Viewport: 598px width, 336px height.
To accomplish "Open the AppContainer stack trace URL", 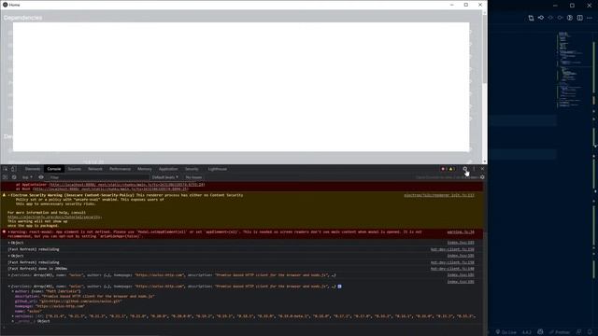I will pos(127,185).
